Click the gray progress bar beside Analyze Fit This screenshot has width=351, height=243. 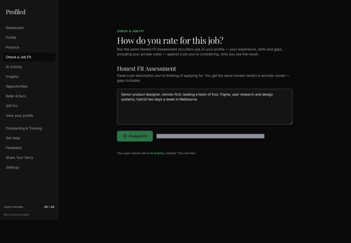coord(210,136)
